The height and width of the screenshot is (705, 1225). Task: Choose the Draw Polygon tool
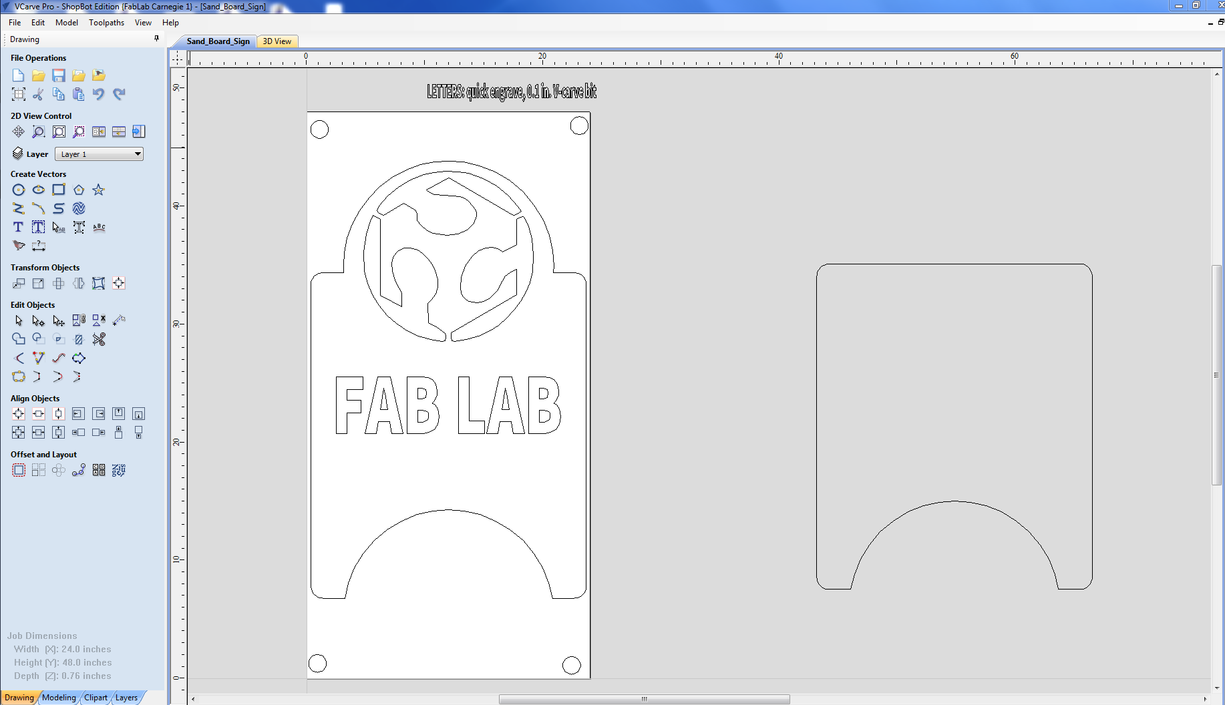[79, 190]
